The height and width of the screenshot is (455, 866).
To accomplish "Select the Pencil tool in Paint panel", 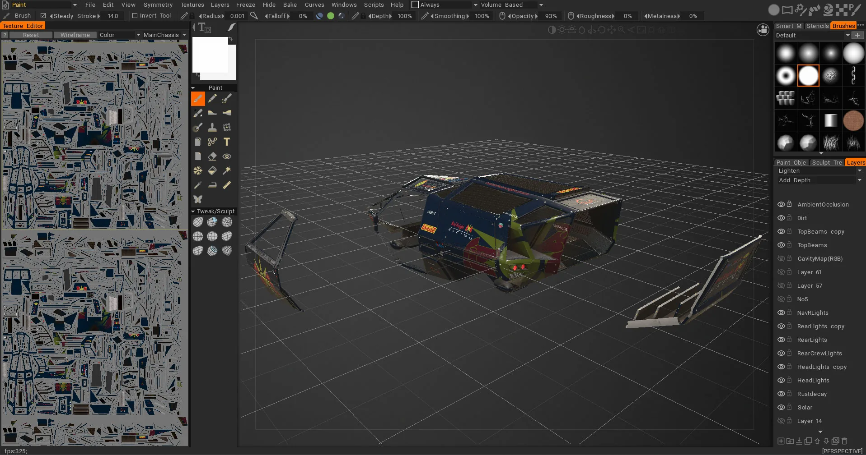I will tap(212, 99).
